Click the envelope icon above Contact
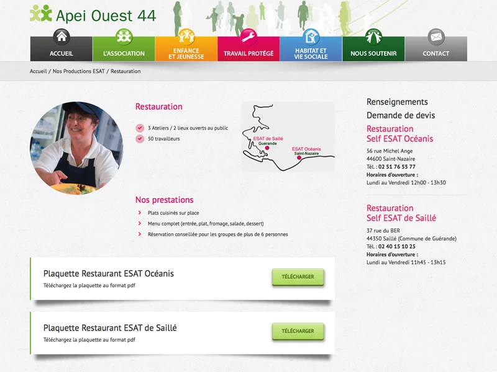Viewport: 497px width, 372px height. 436,37
